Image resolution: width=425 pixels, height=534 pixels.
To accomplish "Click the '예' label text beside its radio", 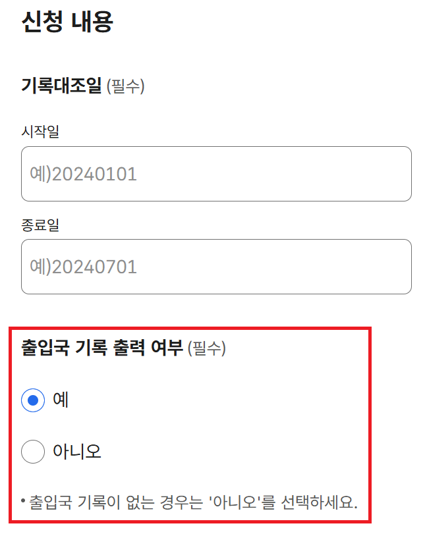I will click(x=59, y=400).
